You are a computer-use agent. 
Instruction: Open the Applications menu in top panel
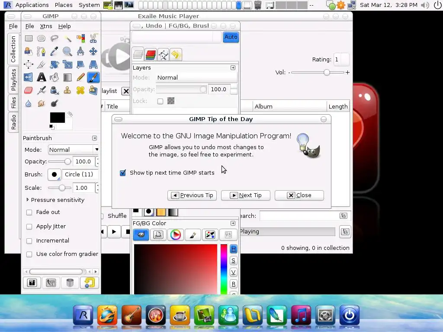(32, 5)
